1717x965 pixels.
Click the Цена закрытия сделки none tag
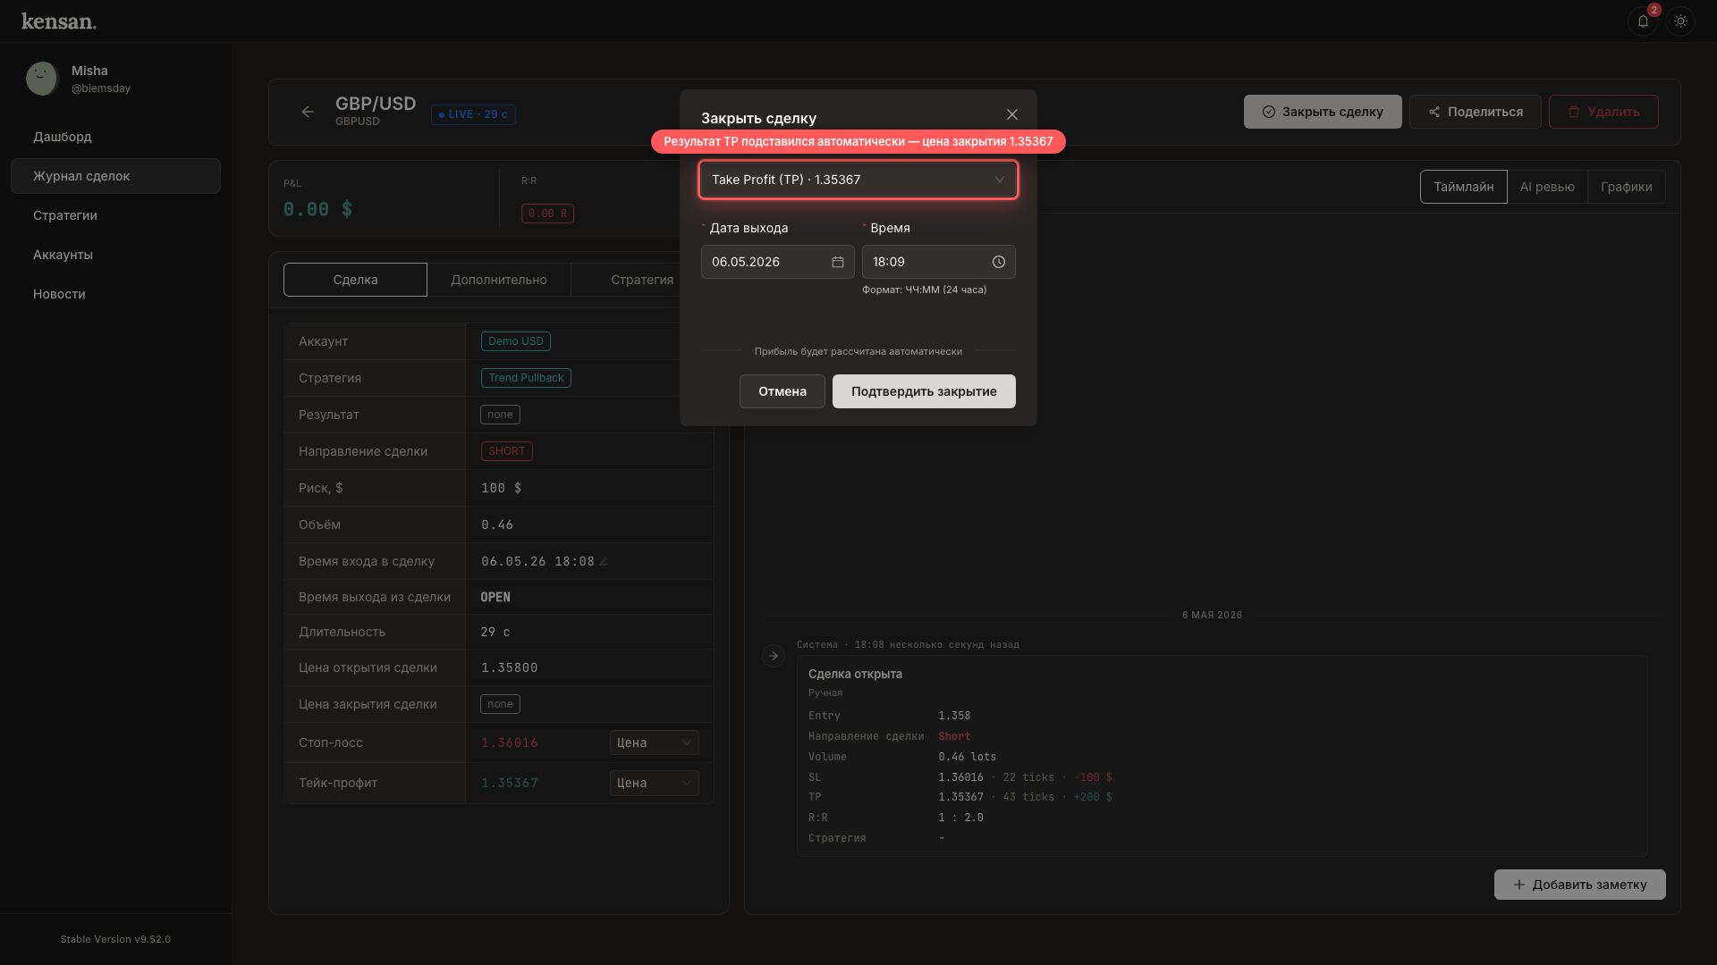500,704
